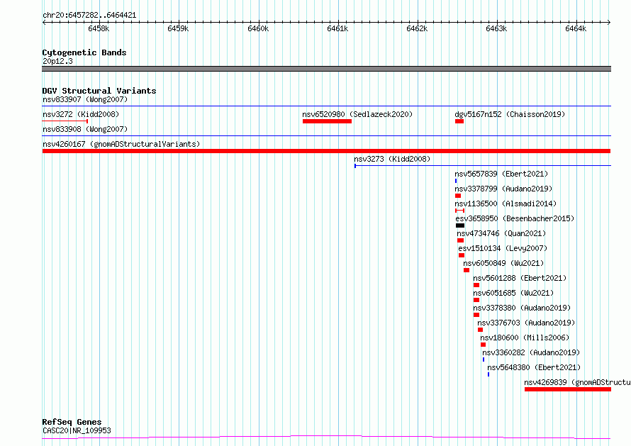Viewport: 631px width, 446px height.
Task: Click the 6461k ruler position
Action: [337, 28]
